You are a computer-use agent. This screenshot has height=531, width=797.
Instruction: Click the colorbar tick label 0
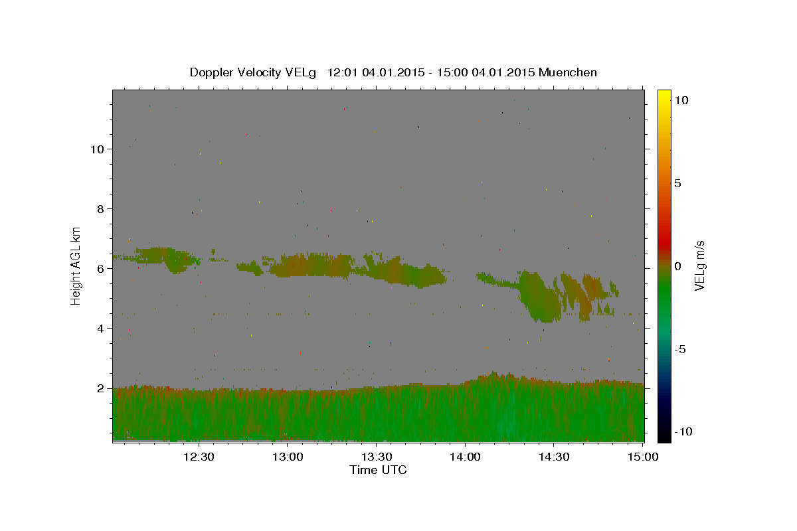(677, 266)
